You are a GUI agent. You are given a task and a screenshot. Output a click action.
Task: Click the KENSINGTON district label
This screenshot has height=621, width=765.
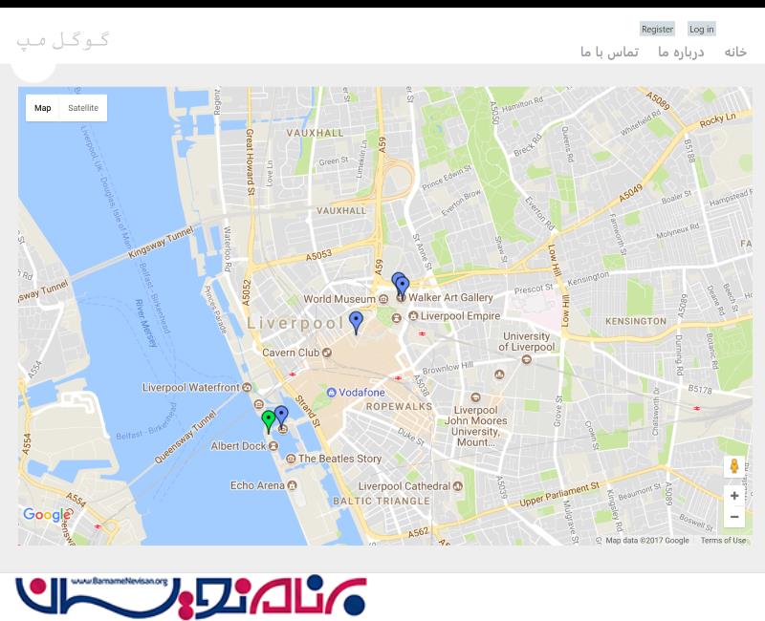point(636,321)
